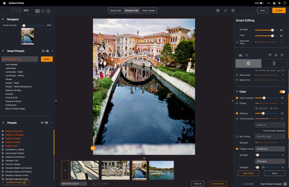This screenshot has height=187, width=289.
Task: Switch to the Color Grade tab
Action: pyautogui.click(x=149, y=10)
